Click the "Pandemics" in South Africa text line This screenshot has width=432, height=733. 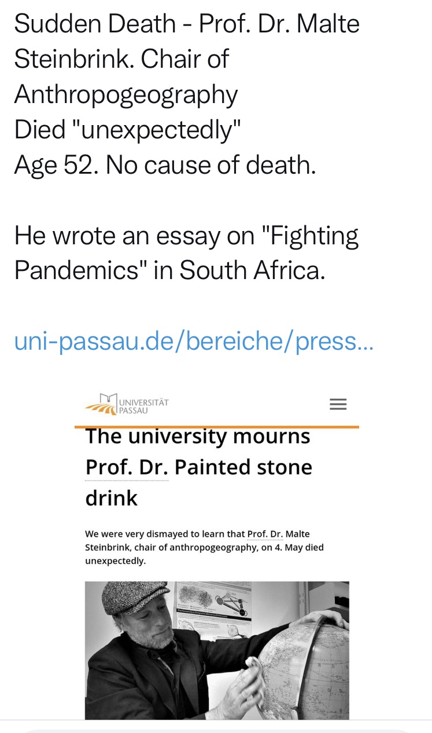(169, 270)
